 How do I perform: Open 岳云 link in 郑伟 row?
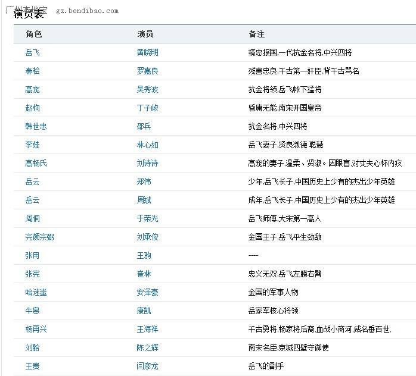pyautogui.click(x=32, y=181)
